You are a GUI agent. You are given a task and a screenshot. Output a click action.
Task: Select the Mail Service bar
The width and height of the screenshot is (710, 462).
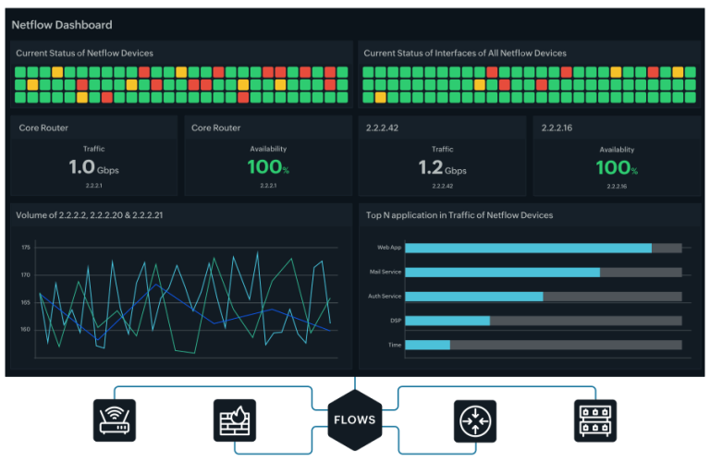click(x=544, y=272)
